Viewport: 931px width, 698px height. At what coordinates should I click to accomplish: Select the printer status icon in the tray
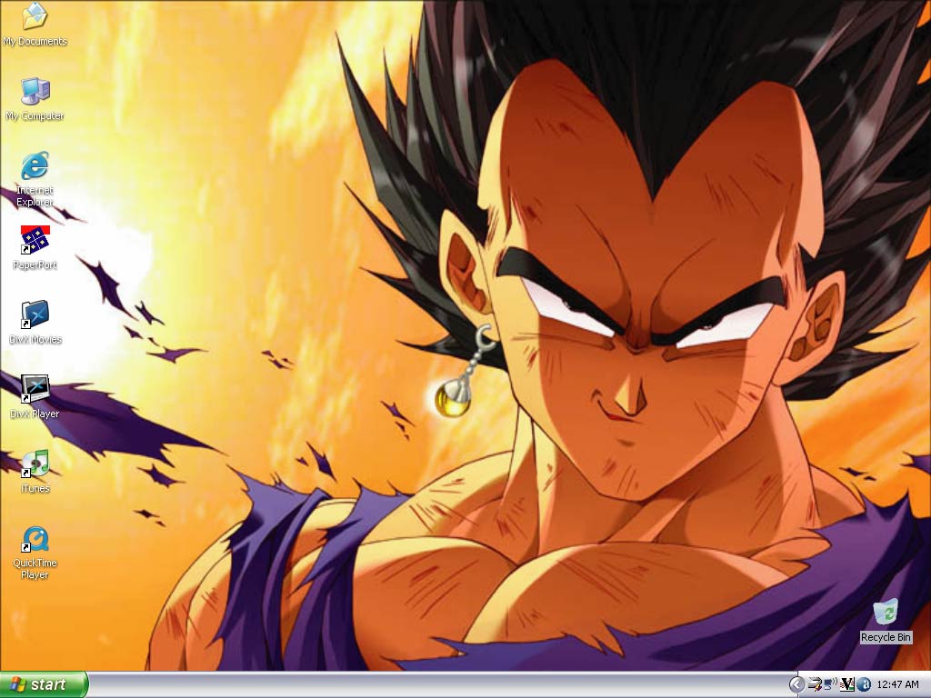click(x=815, y=684)
